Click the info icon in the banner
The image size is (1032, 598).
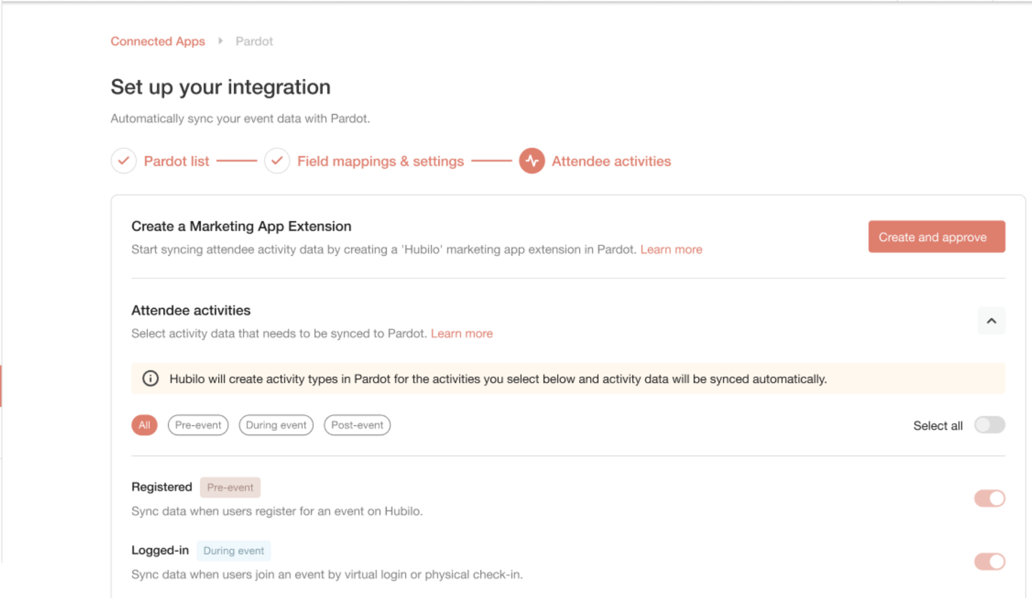click(x=150, y=378)
